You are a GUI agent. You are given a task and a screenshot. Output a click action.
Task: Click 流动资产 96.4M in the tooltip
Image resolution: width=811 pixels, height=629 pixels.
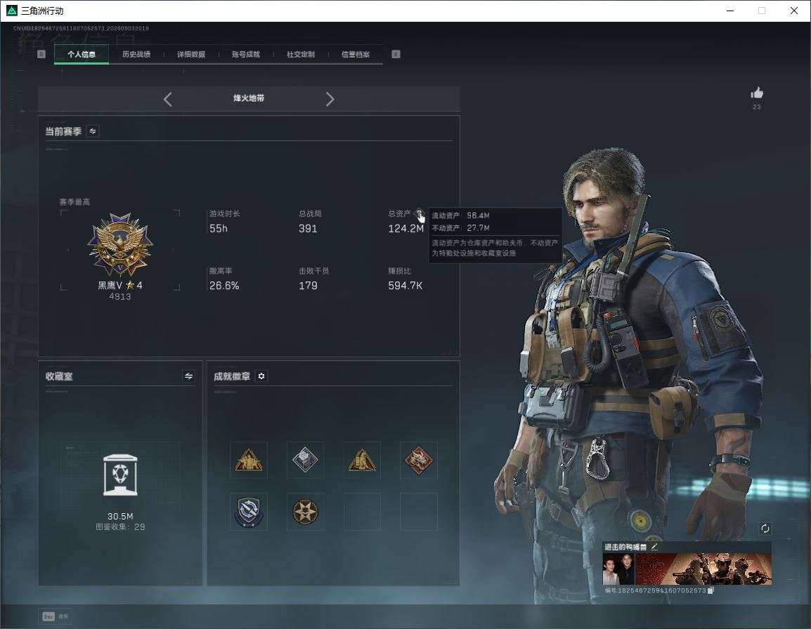point(460,216)
